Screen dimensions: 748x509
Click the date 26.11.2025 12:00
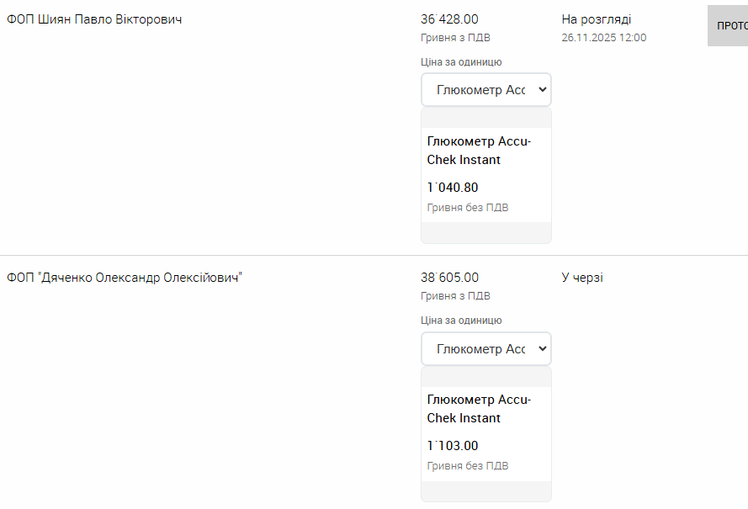[x=603, y=37]
